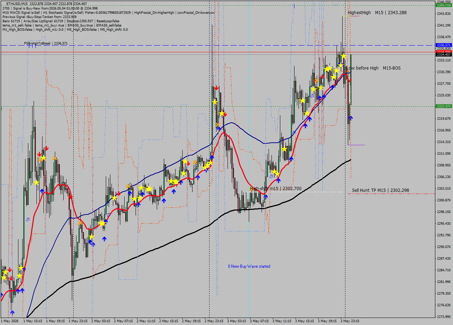
Task: Click the "1 May 19:15" time label
Action: 56,321
